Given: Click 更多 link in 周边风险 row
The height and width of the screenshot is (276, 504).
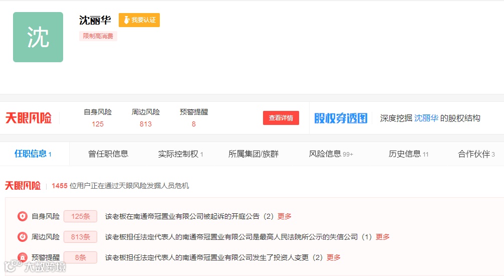Looking at the screenshot, I should 382,237.
